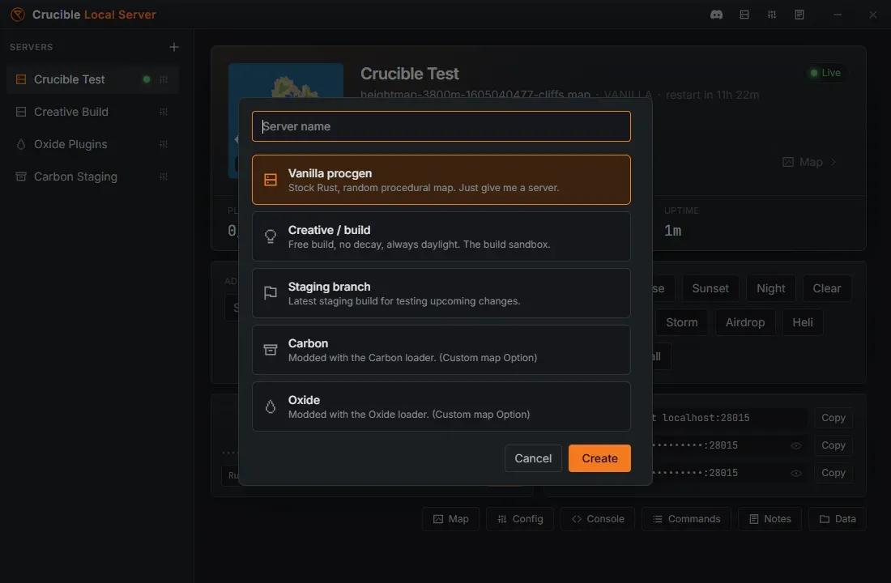Click the Create button
Image resolution: width=891 pixels, height=583 pixels.
[599, 458]
